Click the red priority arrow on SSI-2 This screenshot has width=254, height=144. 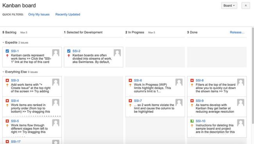[69, 56]
